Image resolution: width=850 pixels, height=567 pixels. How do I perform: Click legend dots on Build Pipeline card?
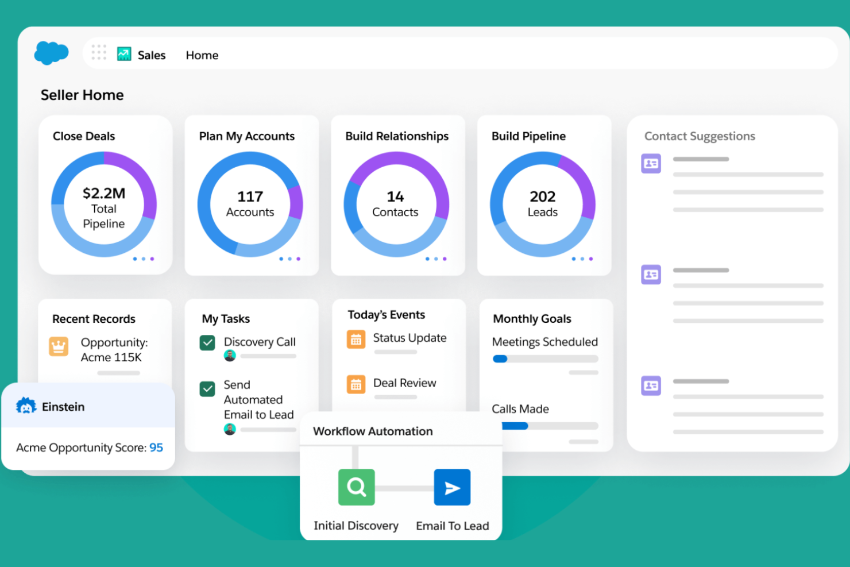582,259
